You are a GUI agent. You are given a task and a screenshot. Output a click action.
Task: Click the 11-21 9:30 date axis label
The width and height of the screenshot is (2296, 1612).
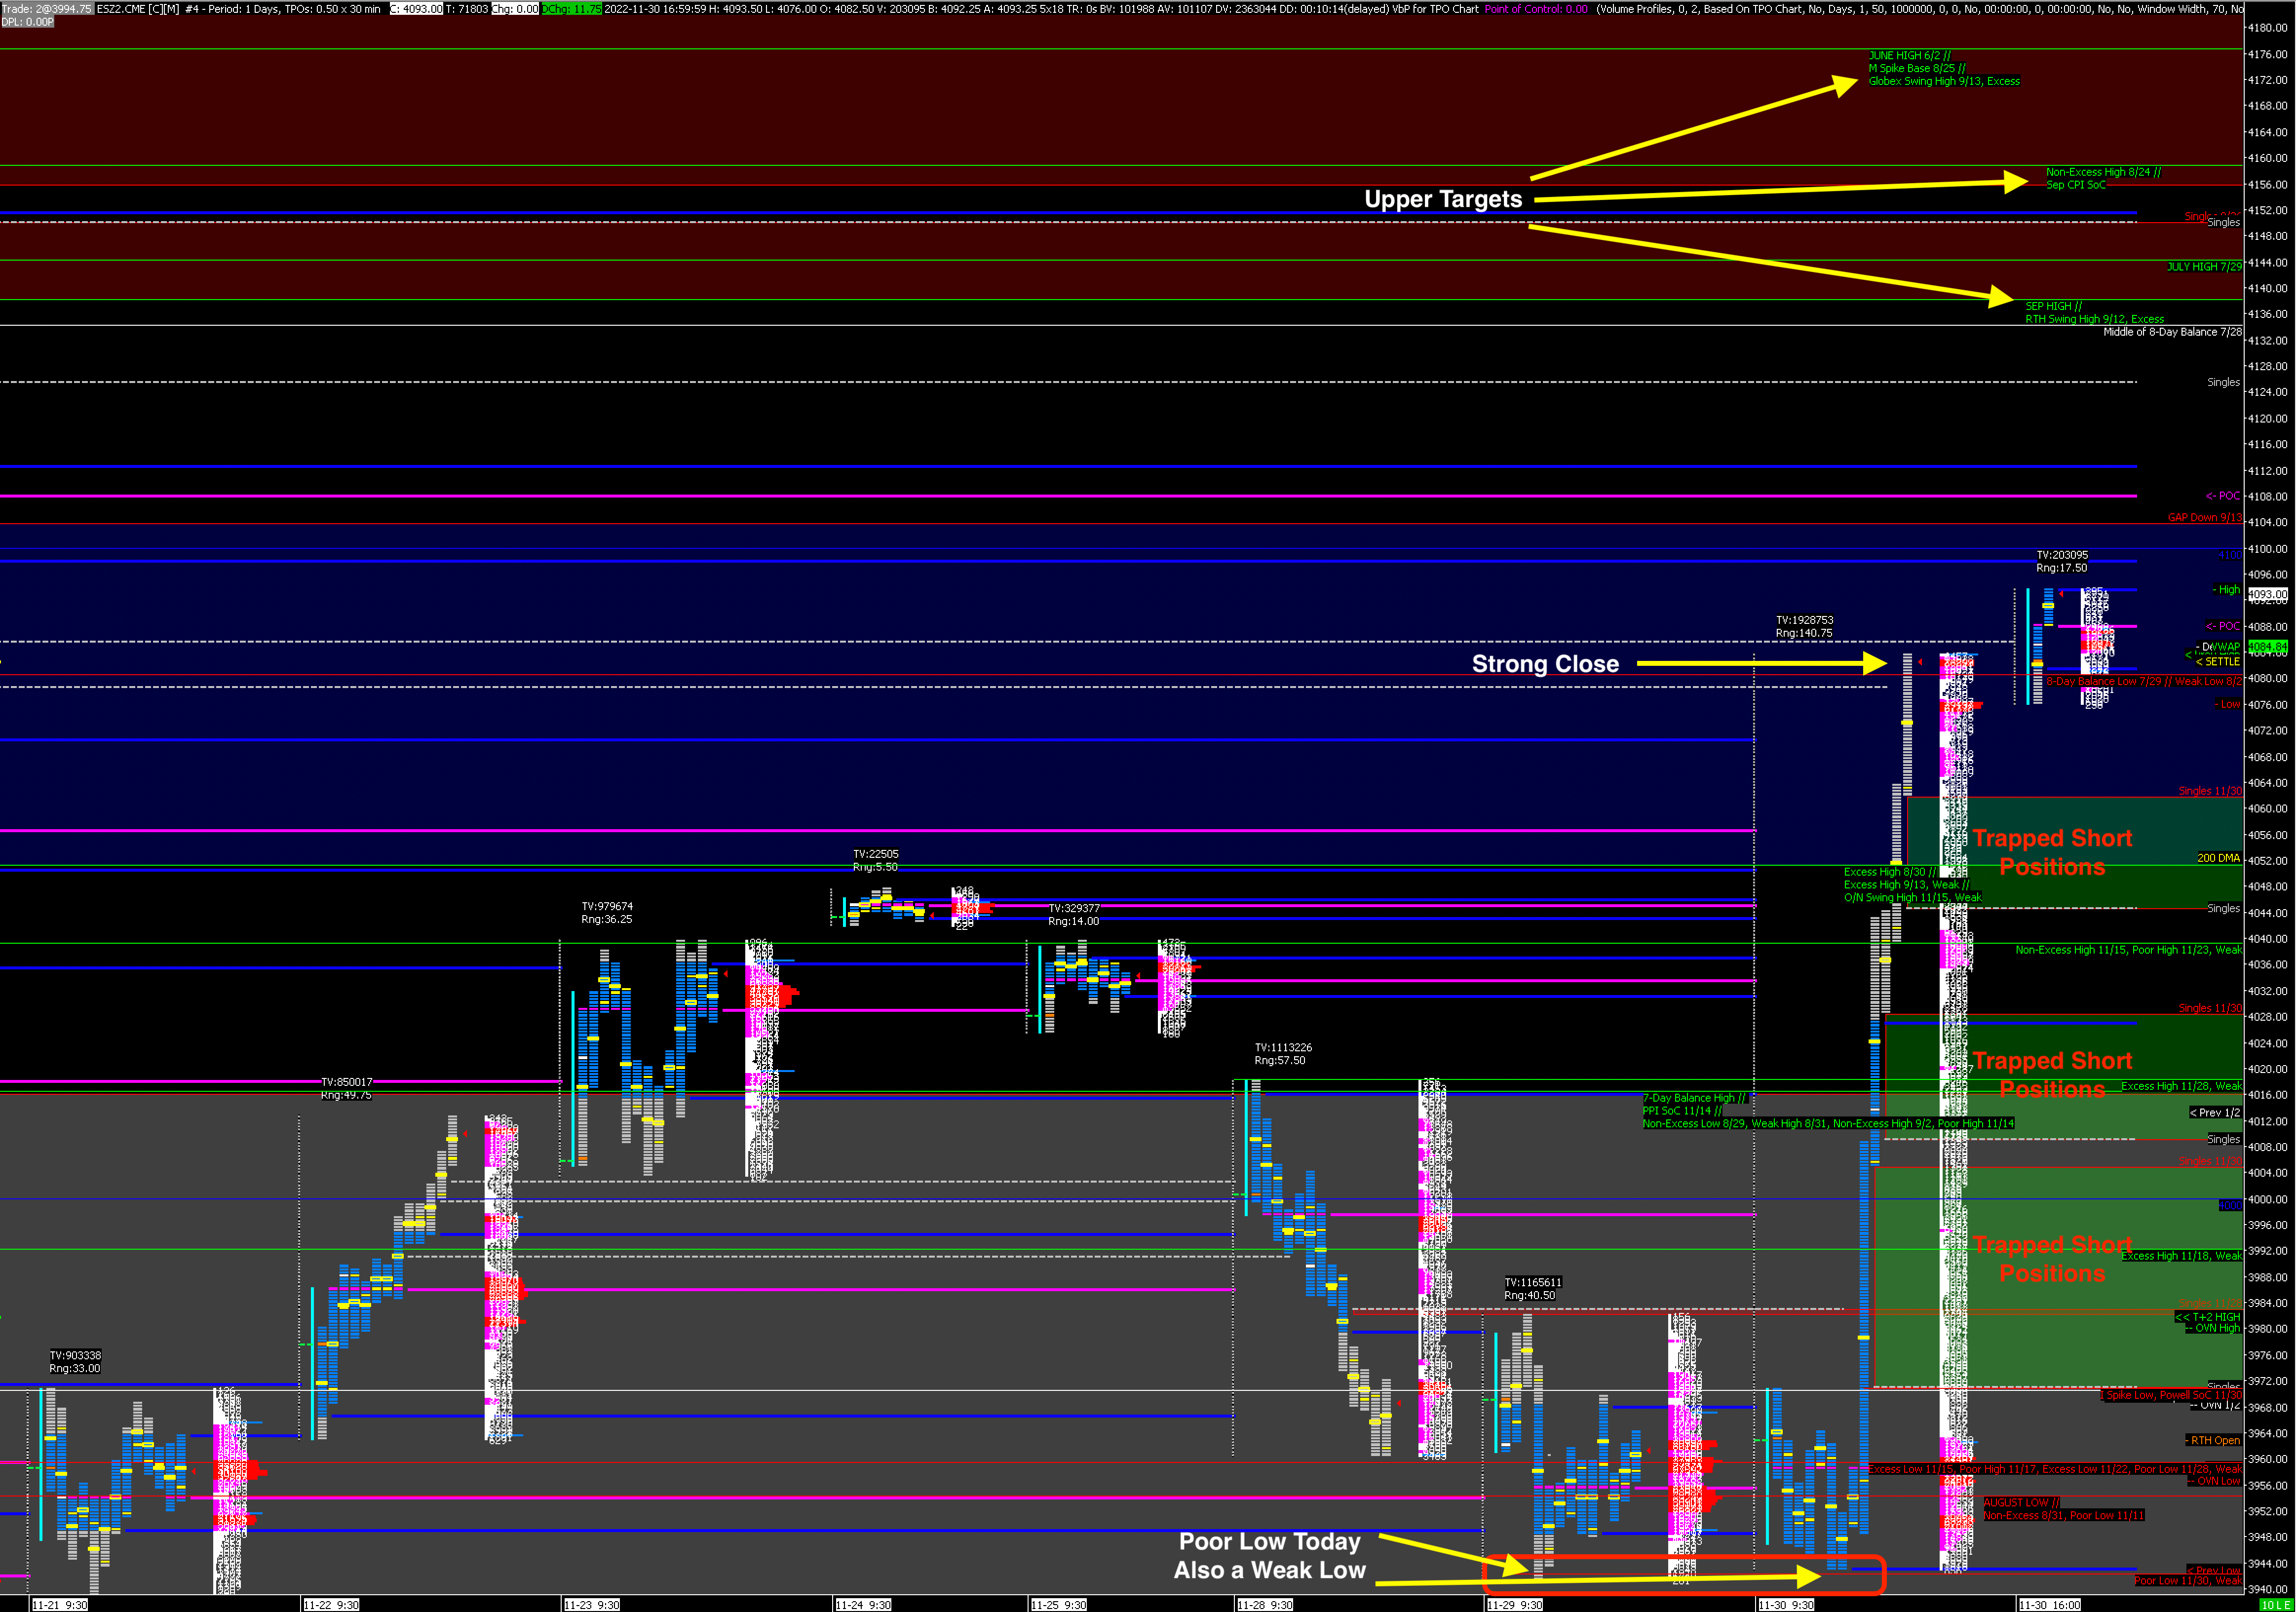tap(60, 1604)
